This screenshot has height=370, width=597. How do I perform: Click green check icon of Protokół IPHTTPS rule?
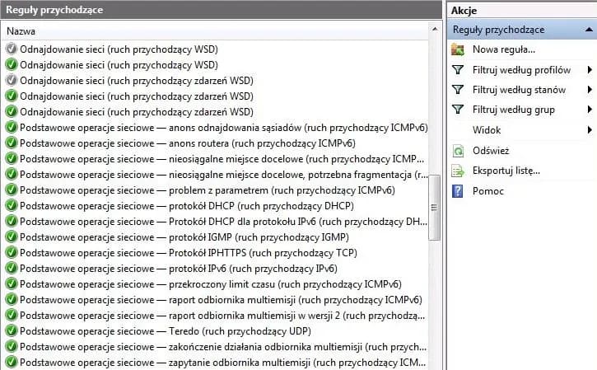coord(12,252)
